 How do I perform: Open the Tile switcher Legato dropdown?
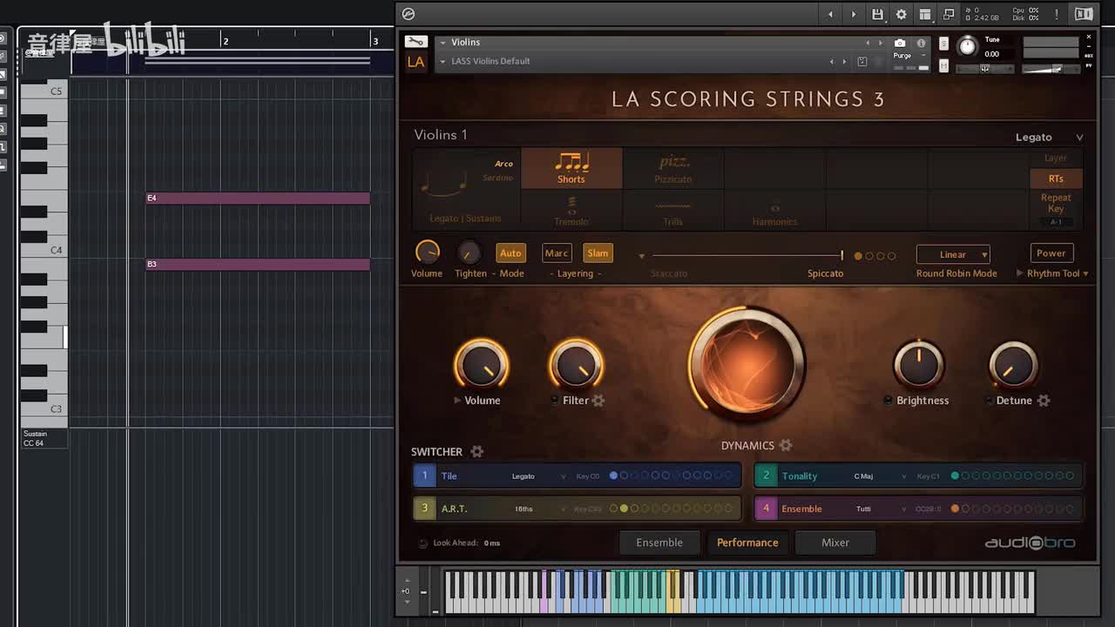pos(538,476)
